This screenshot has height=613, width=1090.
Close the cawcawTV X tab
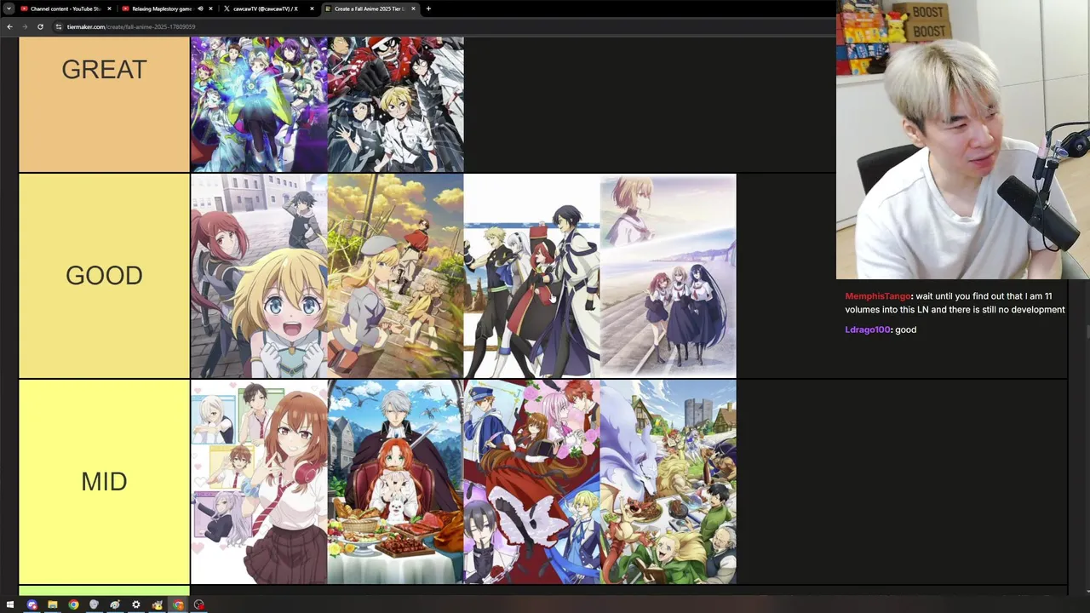click(x=313, y=9)
